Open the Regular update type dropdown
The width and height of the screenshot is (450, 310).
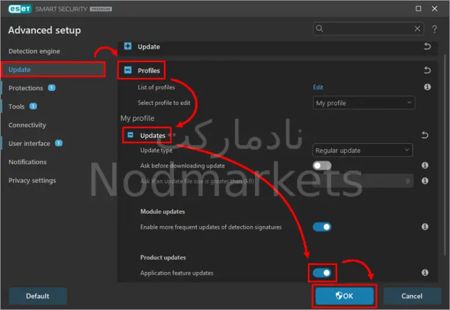click(362, 151)
